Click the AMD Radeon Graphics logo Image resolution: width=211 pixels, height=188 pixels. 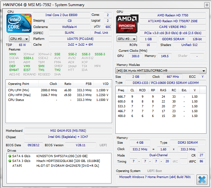point(127,24)
